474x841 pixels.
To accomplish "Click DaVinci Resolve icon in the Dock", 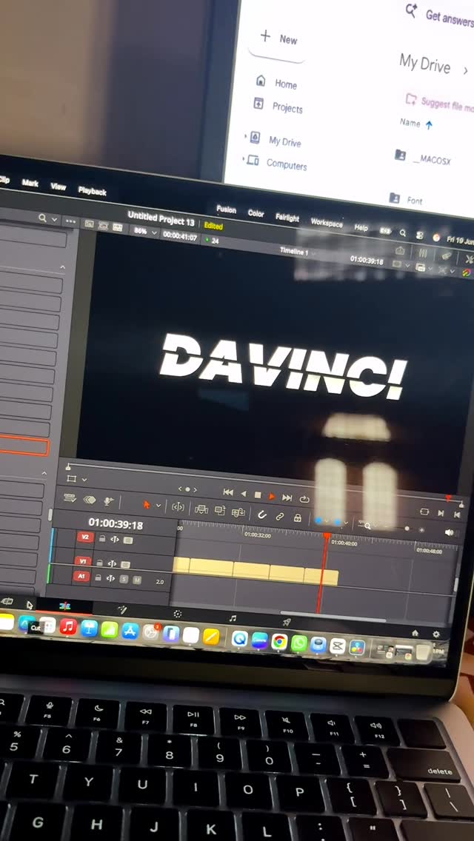I will pos(357,647).
